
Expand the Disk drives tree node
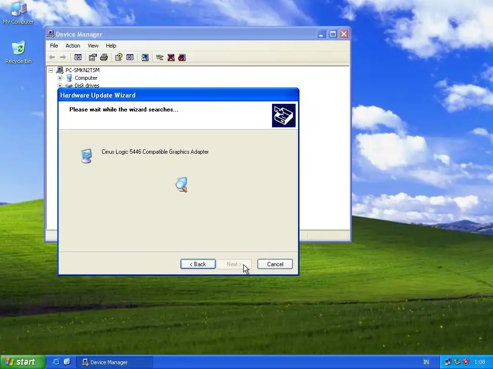(60, 86)
